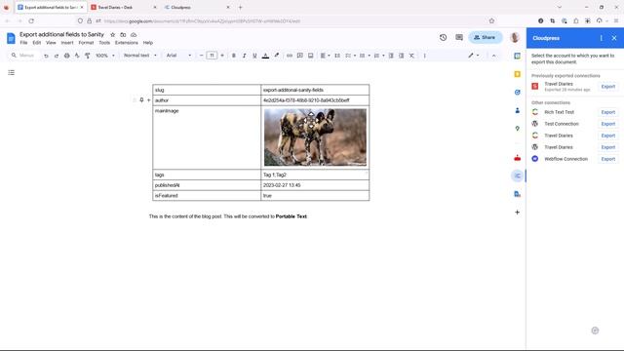Viewport: 624px width, 351px height.
Task: Increase indent of the paragraph
Action: [x=401, y=56]
